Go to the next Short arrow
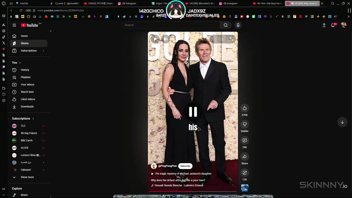Screen dimensions: 352x198 point(342,122)
